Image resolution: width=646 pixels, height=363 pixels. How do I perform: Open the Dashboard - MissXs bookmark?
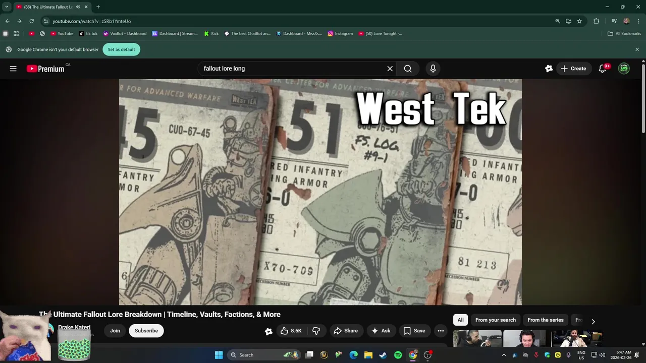click(x=299, y=34)
